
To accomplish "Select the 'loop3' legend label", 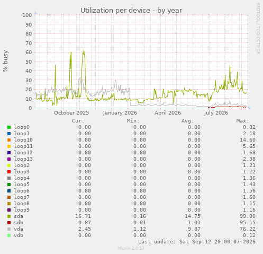I will pos(22,172).
